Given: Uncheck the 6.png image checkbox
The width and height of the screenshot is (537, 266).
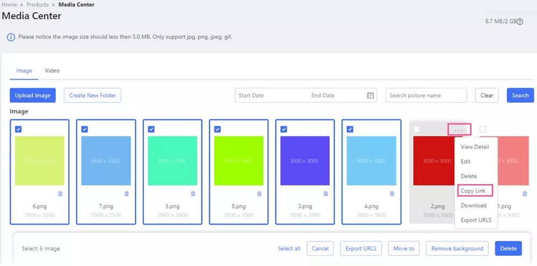Looking at the screenshot, I should coord(18,130).
